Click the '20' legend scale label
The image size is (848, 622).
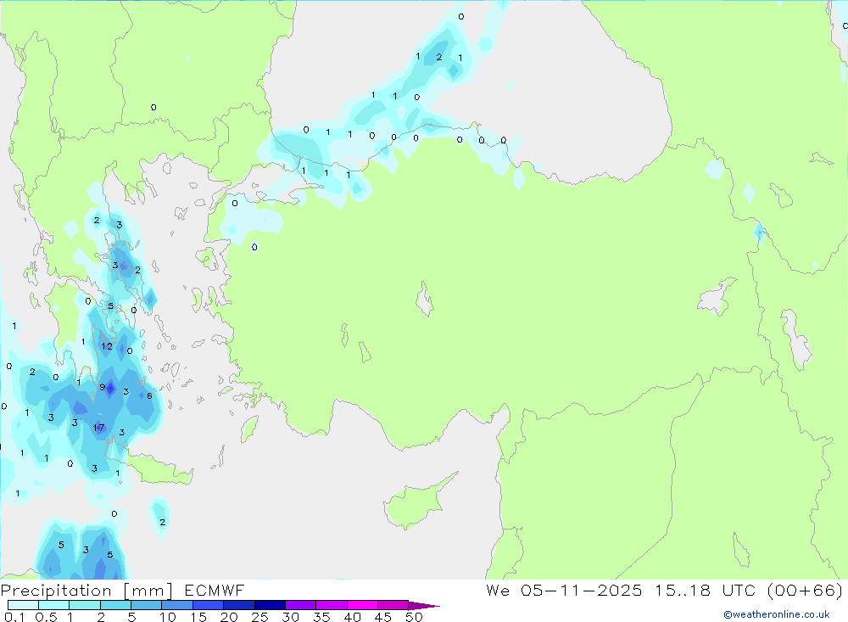point(229,617)
